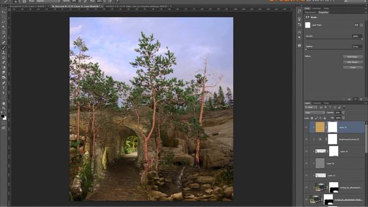
Task: Select the Hand tool
Action: coord(3,103)
